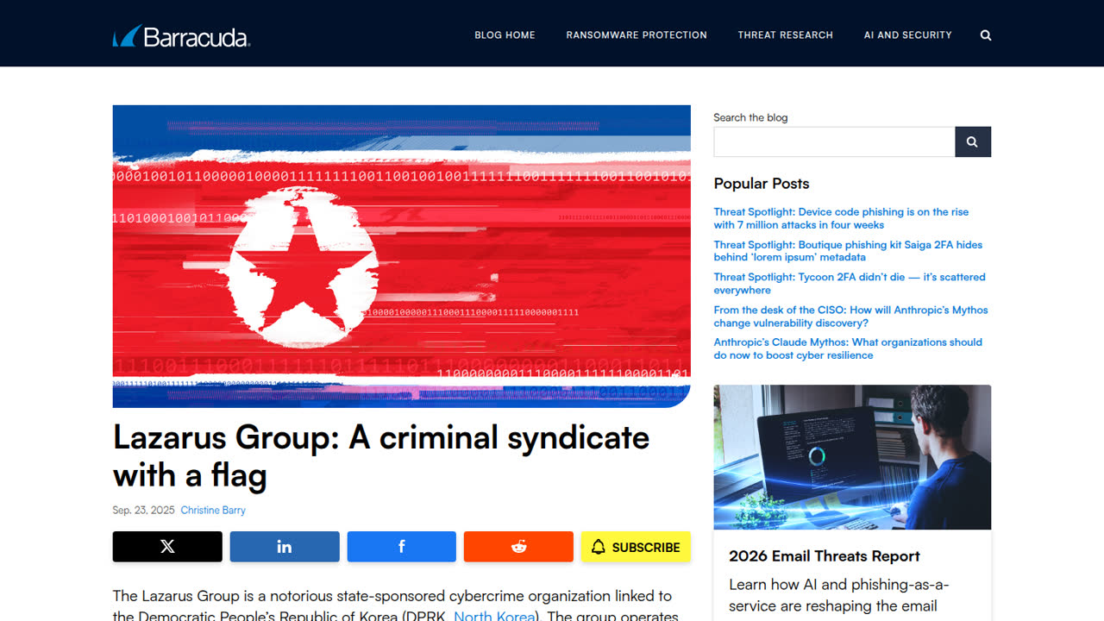Open Threat Research menu item
Image resolution: width=1104 pixels, height=621 pixels.
(786, 35)
